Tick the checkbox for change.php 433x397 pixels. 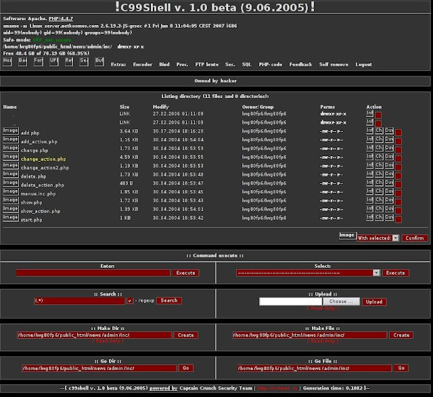[398, 150]
